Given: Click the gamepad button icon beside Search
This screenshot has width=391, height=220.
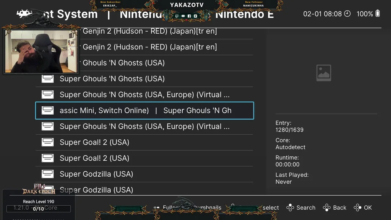Looking at the screenshot, I should point(290,207).
